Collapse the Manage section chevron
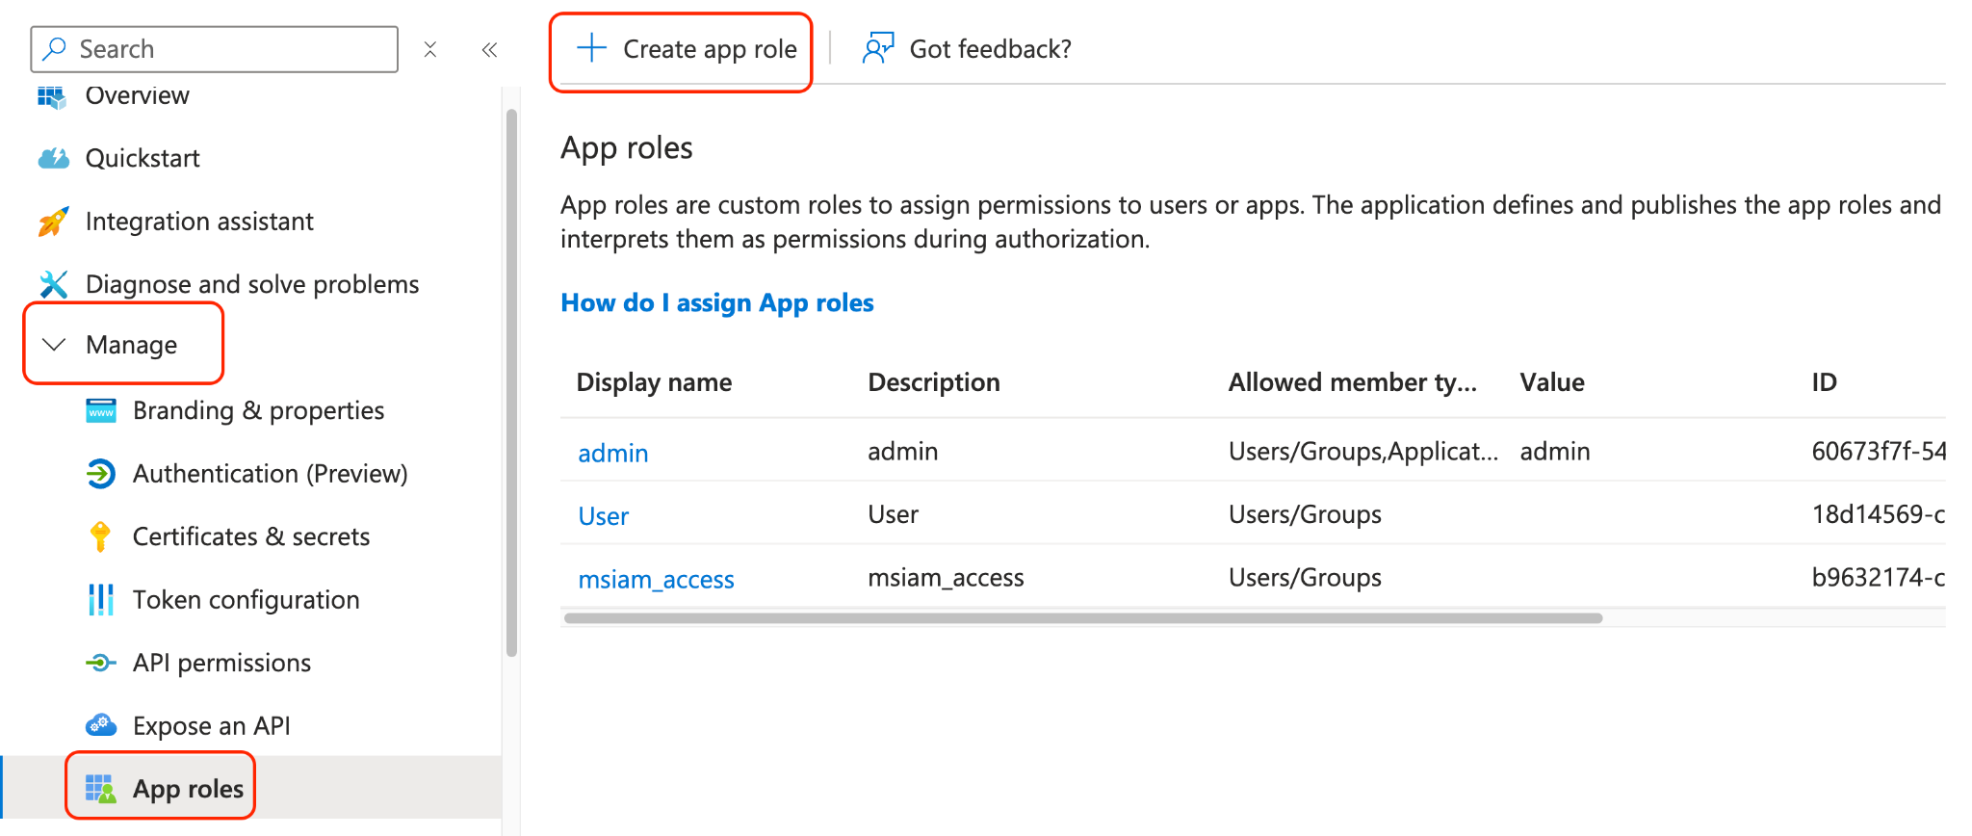 54,344
